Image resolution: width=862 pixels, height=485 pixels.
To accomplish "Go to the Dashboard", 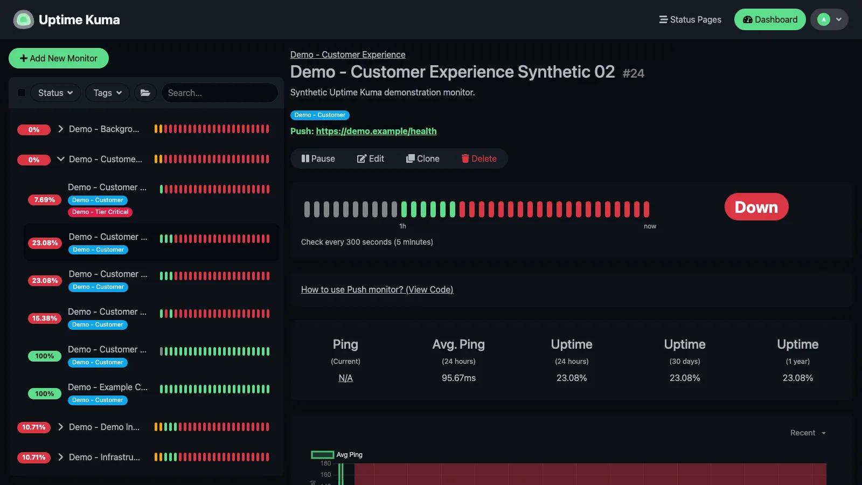I will 770,19.
